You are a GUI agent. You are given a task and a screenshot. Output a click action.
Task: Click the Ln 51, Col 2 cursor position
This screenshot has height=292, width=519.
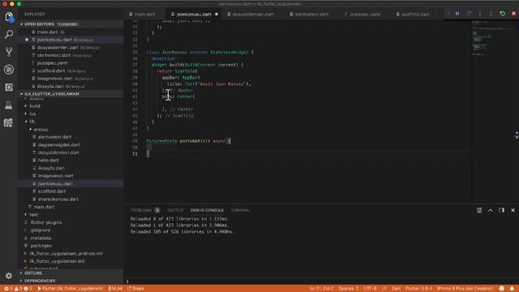[321, 289]
